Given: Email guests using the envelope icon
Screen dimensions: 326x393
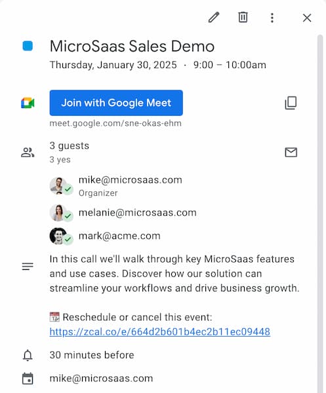Looking at the screenshot, I should point(291,153).
